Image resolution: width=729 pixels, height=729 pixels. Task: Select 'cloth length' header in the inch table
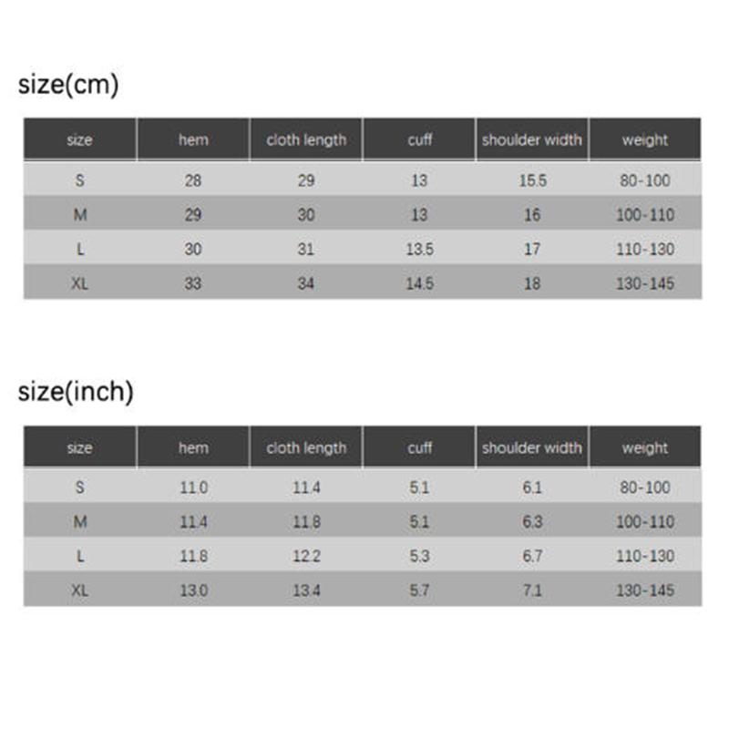click(x=306, y=448)
